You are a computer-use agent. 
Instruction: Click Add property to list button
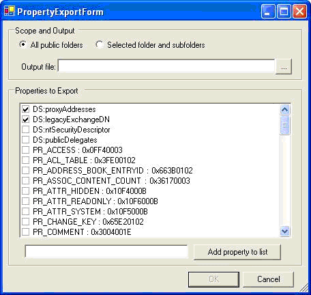237,252
